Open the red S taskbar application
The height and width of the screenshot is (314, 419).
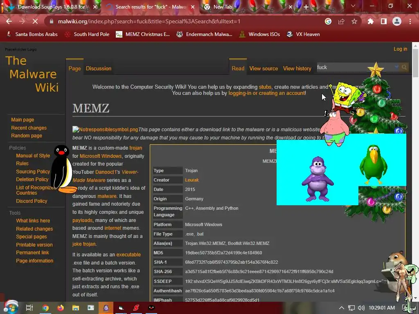tap(136, 307)
